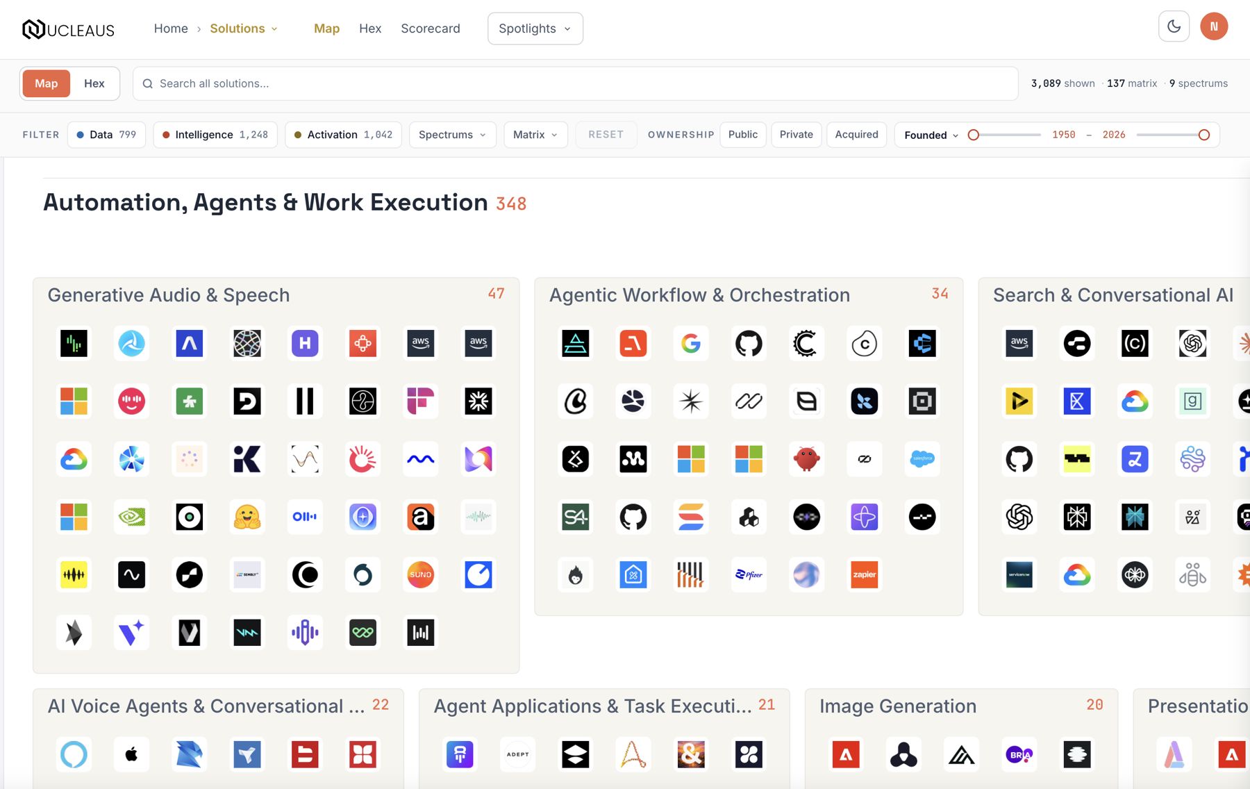The width and height of the screenshot is (1250, 789).
Task: Expand the Solutions breadcrumb menu
Action: coord(244,28)
